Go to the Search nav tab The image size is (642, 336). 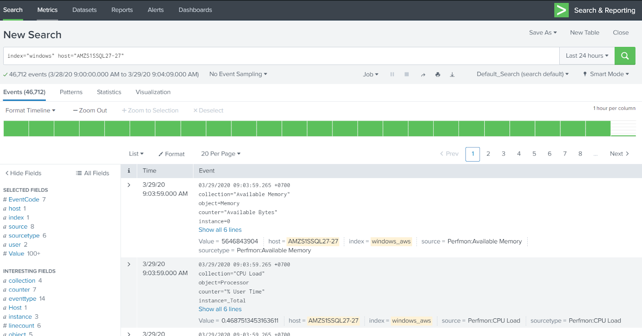[x=13, y=10]
